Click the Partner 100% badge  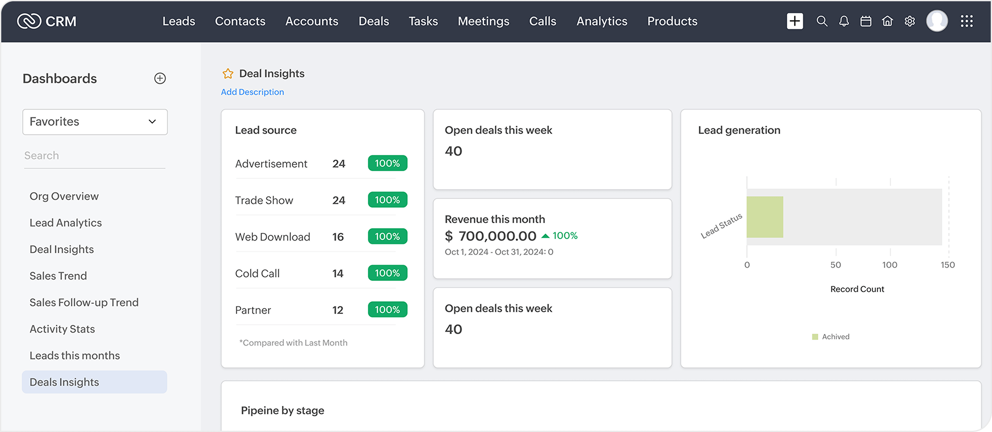[x=387, y=309]
